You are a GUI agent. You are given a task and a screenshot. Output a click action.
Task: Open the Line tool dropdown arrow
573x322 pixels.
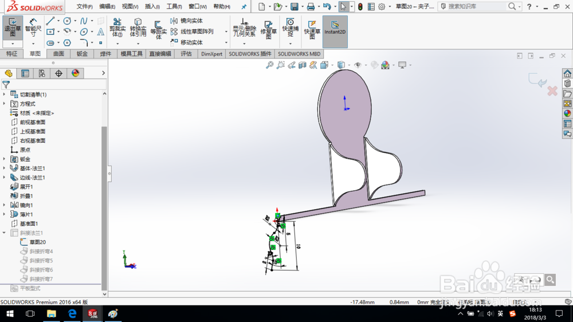(x=58, y=21)
